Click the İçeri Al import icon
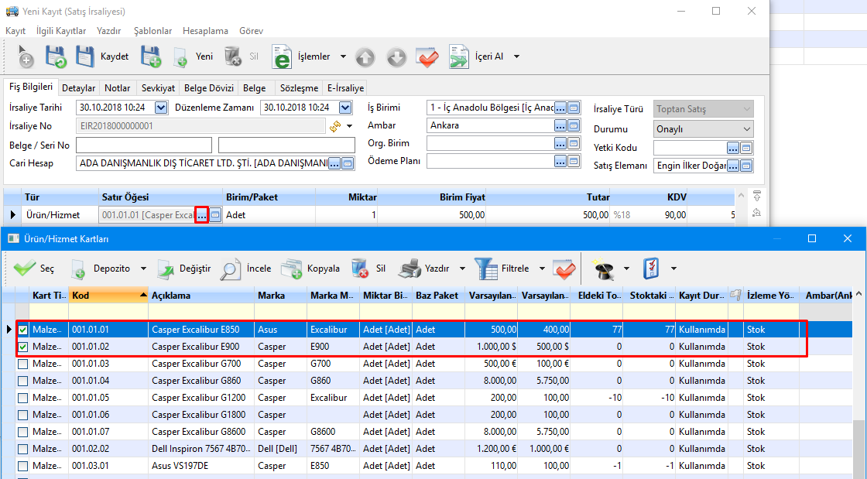Image resolution: width=867 pixels, height=479 pixels. [459, 56]
